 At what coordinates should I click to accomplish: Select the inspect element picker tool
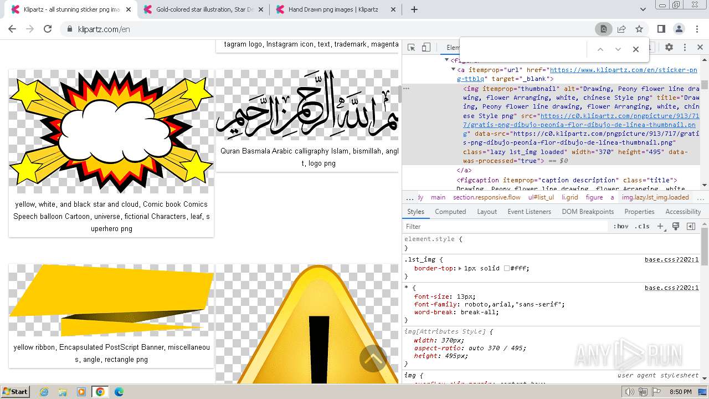point(411,48)
